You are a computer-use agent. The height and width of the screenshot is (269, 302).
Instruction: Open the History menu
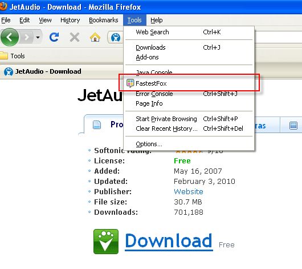(70, 20)
